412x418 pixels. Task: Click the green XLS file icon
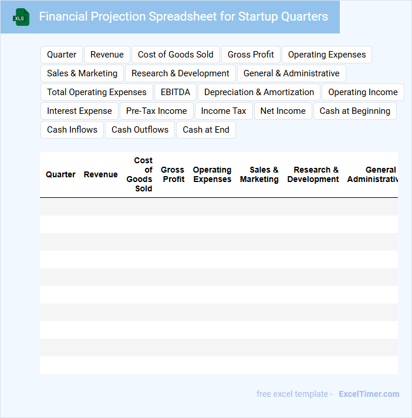21,17
